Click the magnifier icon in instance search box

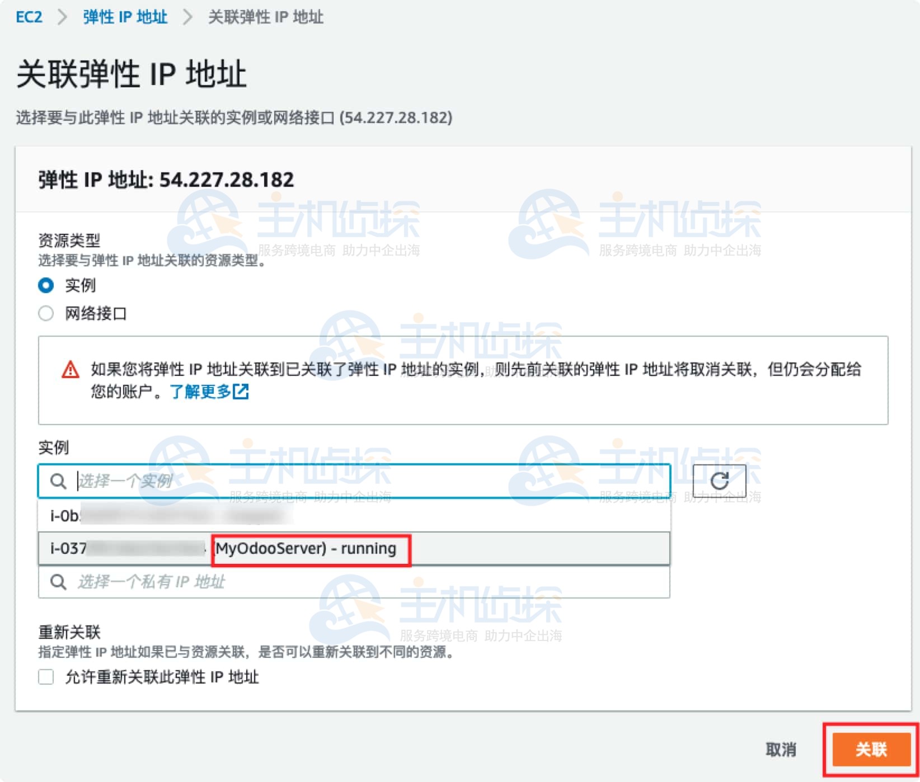58,481
